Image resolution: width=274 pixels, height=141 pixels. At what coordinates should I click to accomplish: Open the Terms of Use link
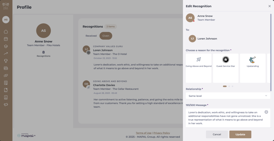[x=143, y=133]
